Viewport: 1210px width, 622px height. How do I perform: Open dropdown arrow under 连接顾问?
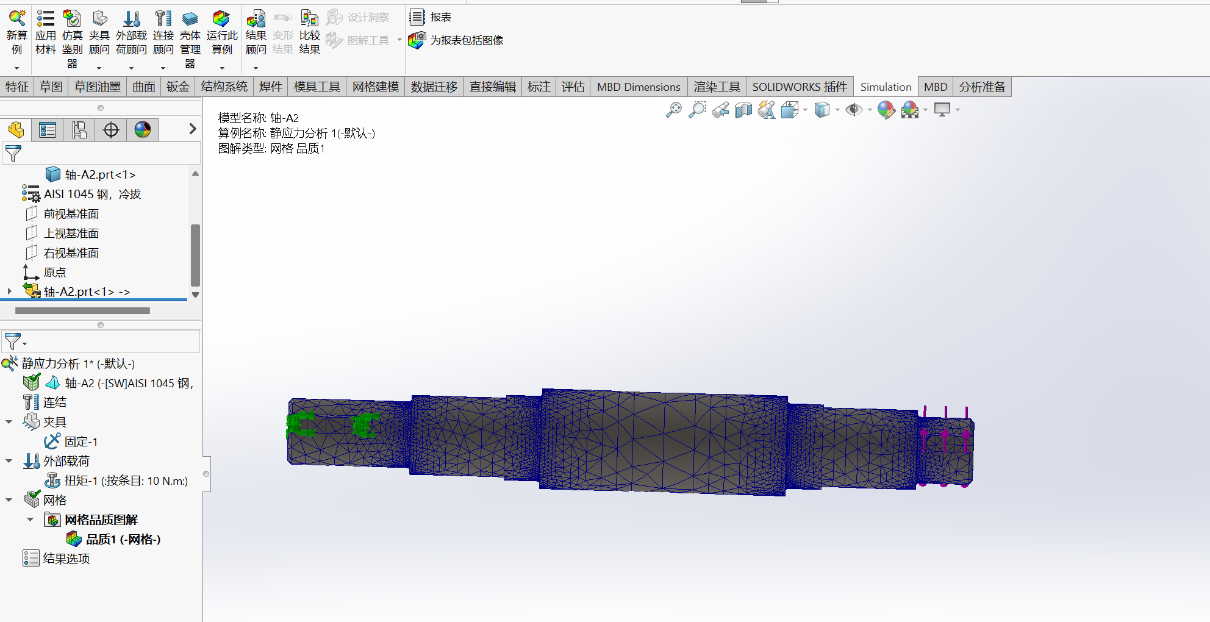pos(163,68)
